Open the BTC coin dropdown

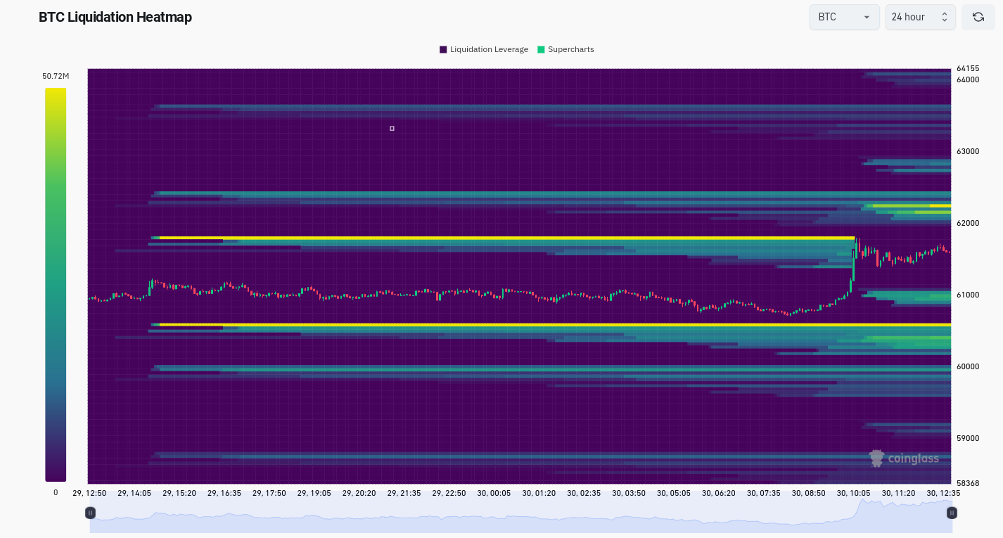(x=844, y=17)
